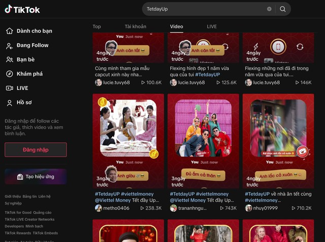Image resolution: width=325 pixels, height=242 pixels.
Task: Open bottom-middle red dress video thumbnail
Action: 203,231
